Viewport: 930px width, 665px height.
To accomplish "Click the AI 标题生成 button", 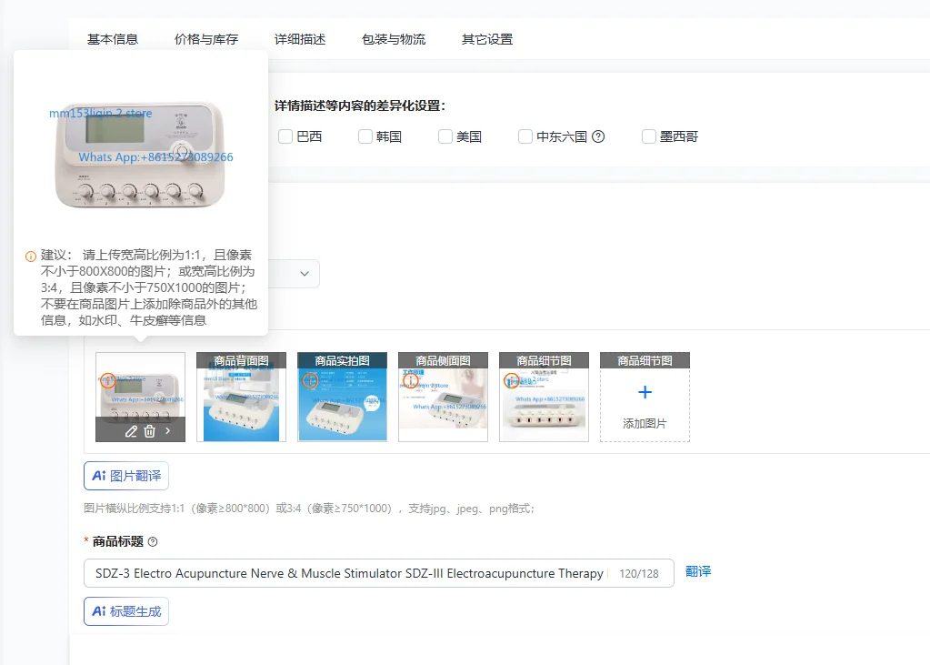I will 126,611.
